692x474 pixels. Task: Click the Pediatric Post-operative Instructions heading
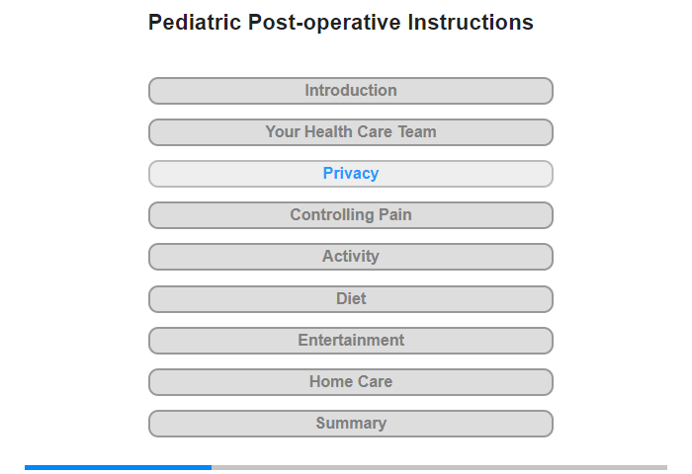(341, 23)
